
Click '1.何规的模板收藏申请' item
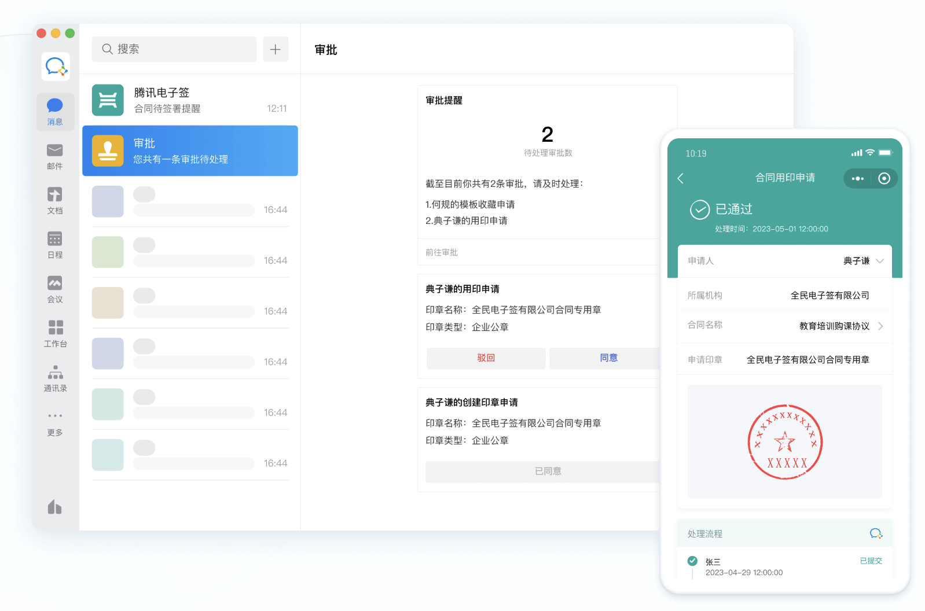[x=470, y=204]
